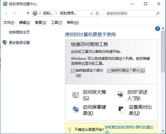Click the 轻松... breadcrumb in address bar

point(48,13)
